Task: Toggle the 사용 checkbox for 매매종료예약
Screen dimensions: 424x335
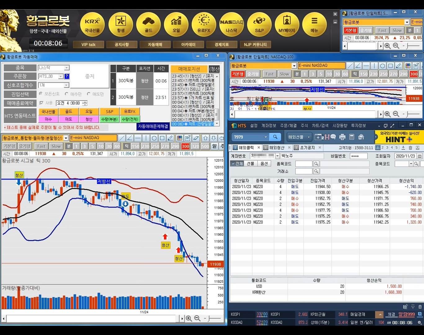Action: tap(42, 103)
